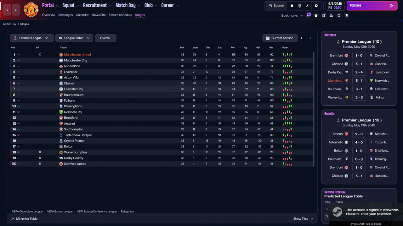Open the Aston Villa 4 - 0 result

click(x=359, y=142)
